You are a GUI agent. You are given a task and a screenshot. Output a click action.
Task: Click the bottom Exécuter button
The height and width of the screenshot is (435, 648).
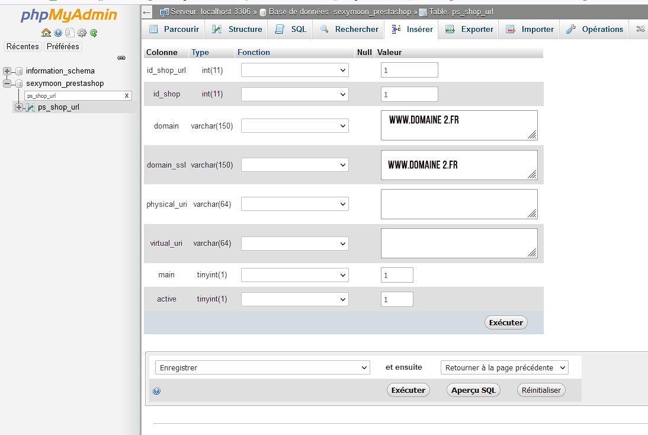(x=408, y=390)
